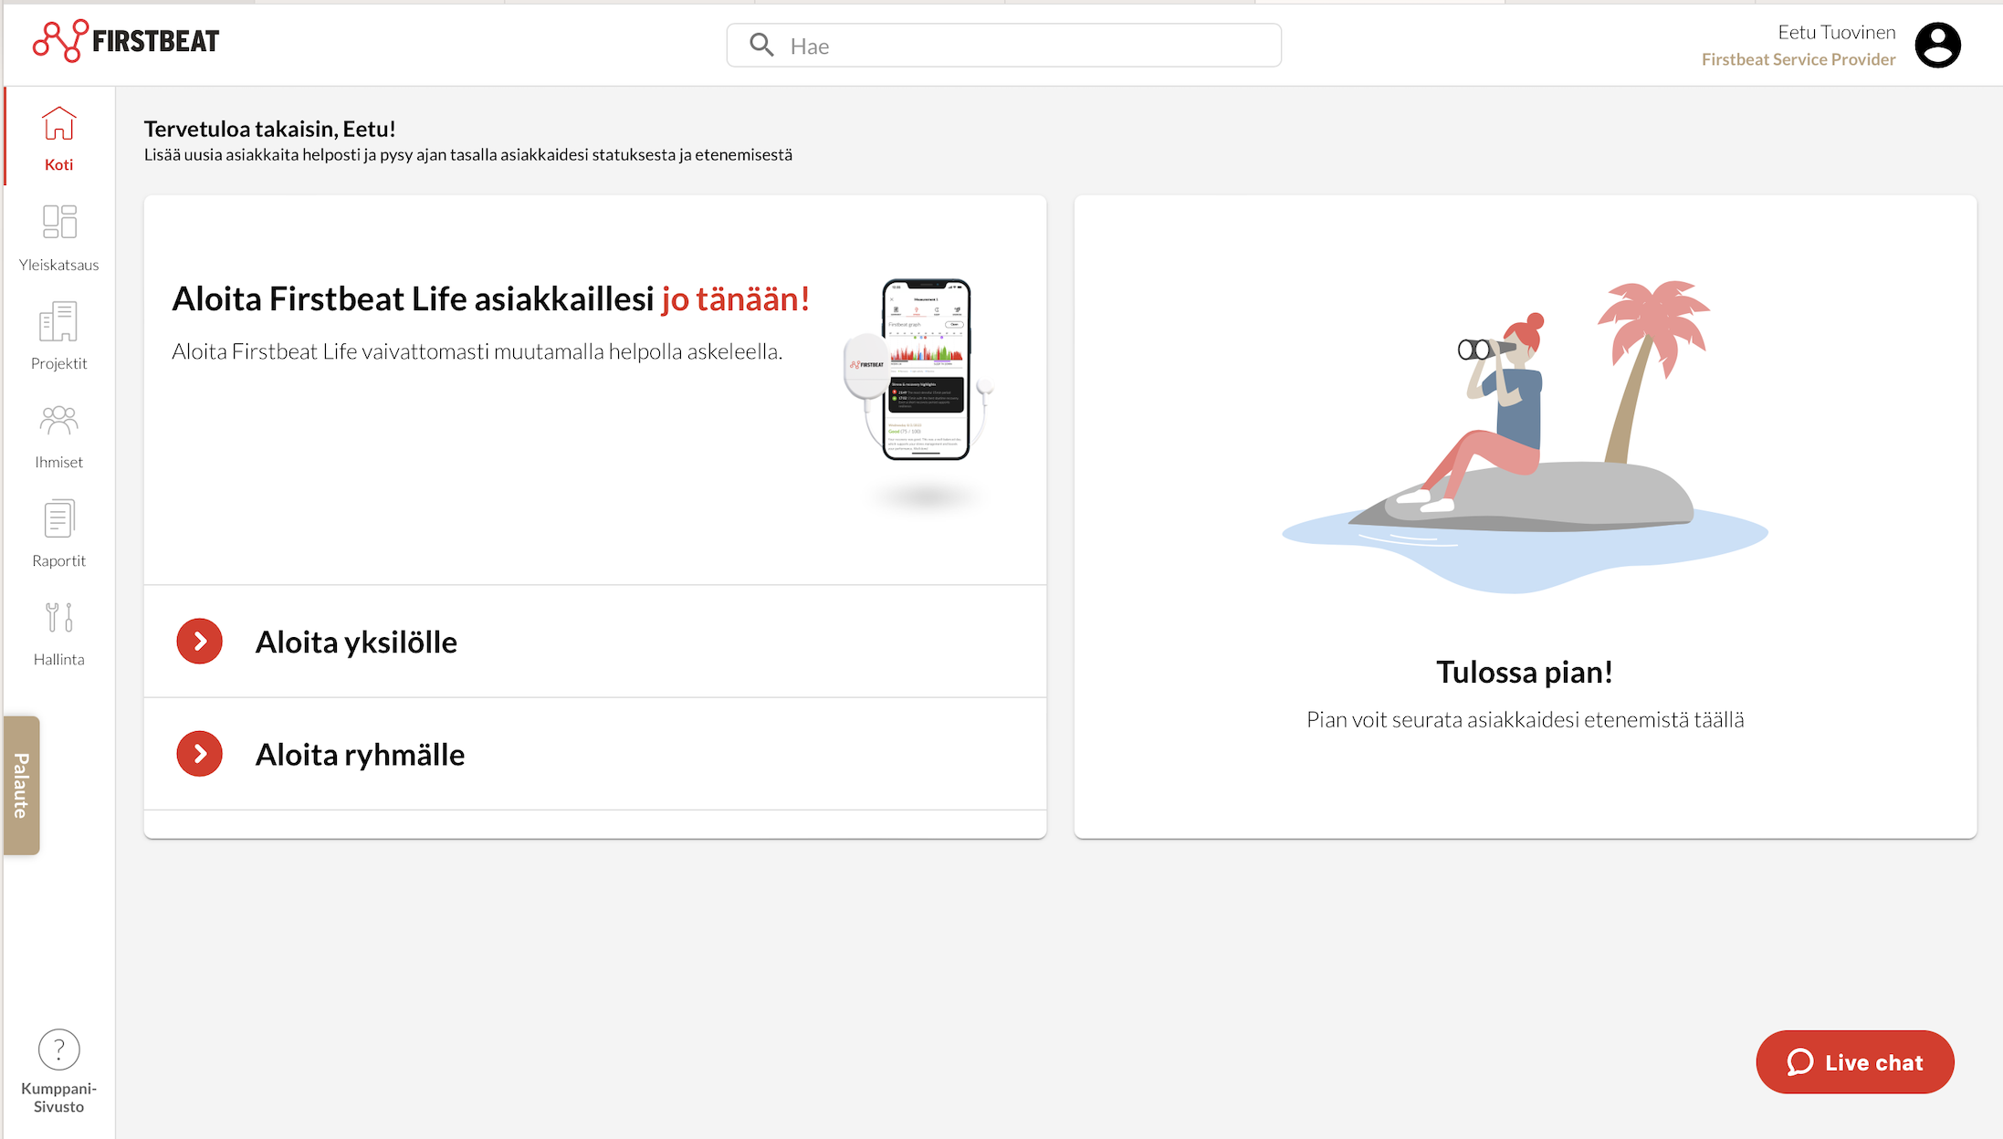Click the Projektit menu label
Screen dimensions: 2003x1139
pyautogui.click(x=59, y=363)
